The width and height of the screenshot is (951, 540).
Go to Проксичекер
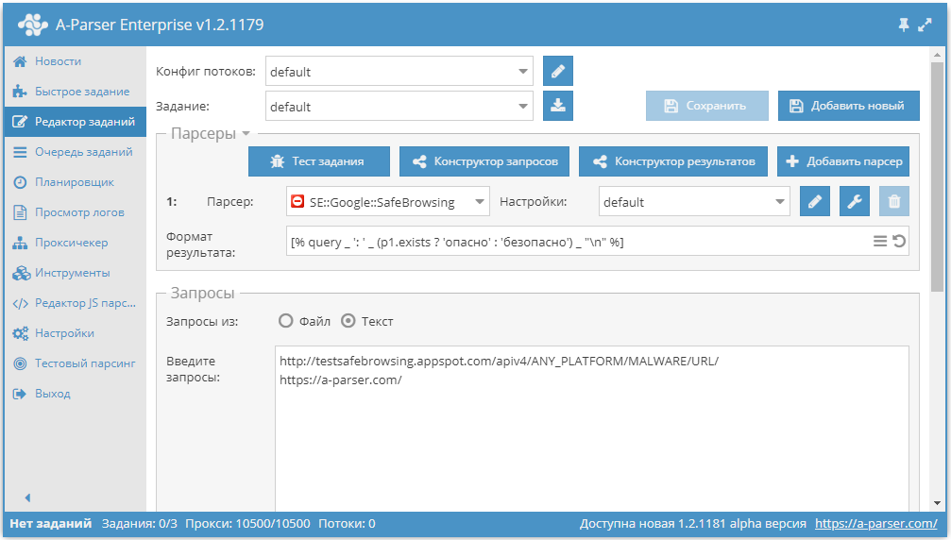click(76, 243)
